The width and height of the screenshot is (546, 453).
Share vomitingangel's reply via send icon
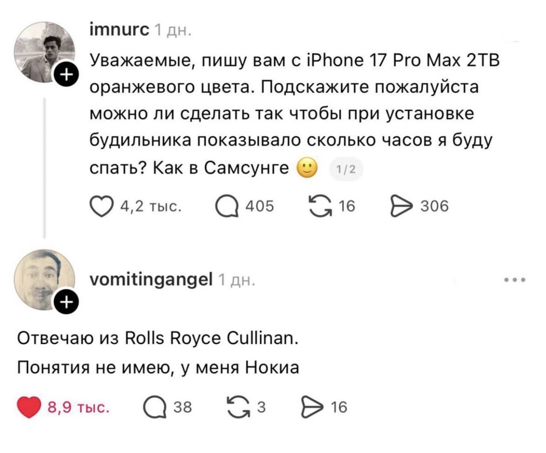(312, 407)
